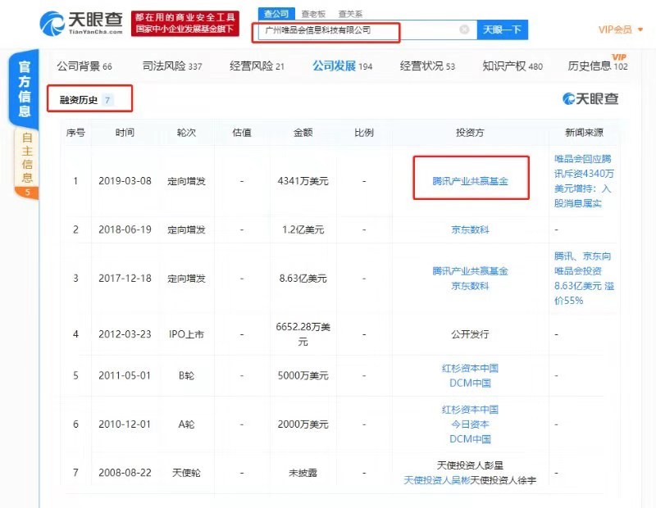Open the 红杉资本中国 link in the B轮 row
Viewport: 656px width, 508px height.
[x=471, y=368]
